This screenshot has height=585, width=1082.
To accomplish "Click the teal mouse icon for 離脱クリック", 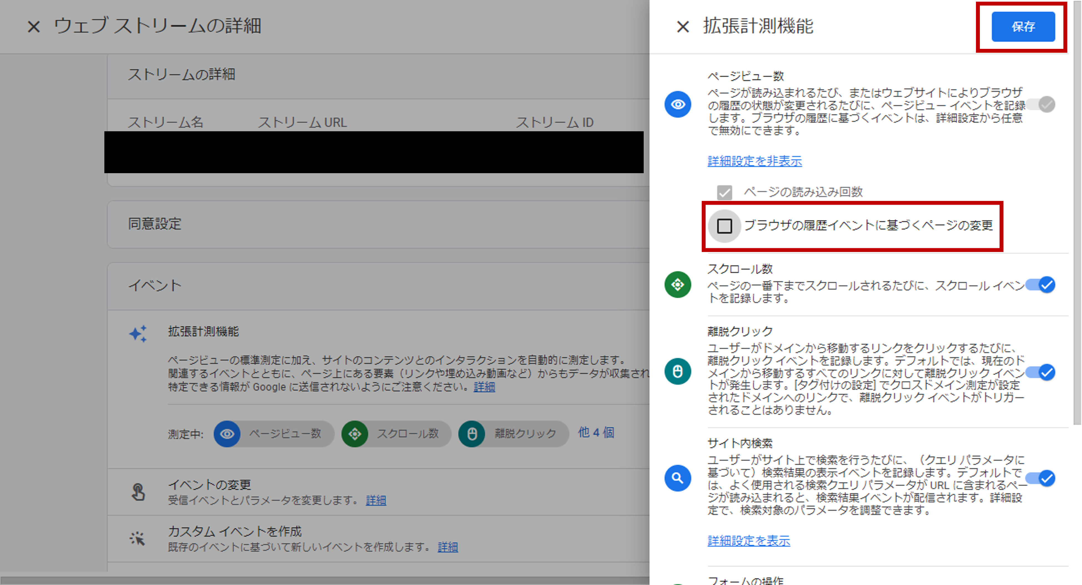I will [x=678, y=371].
